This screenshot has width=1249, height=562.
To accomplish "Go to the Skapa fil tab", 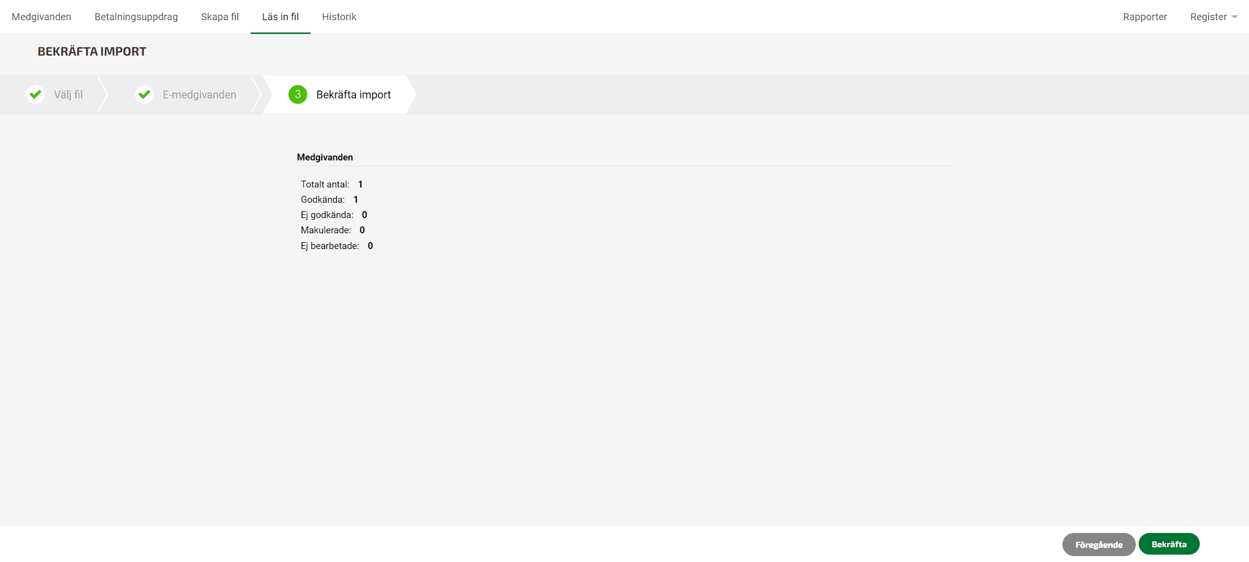I will click(x=220, y=17).
